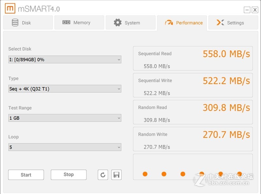The width and height of the screenshot is (261, 194).
Task: Minimize the mSMART window
Action: click(247, 10)
